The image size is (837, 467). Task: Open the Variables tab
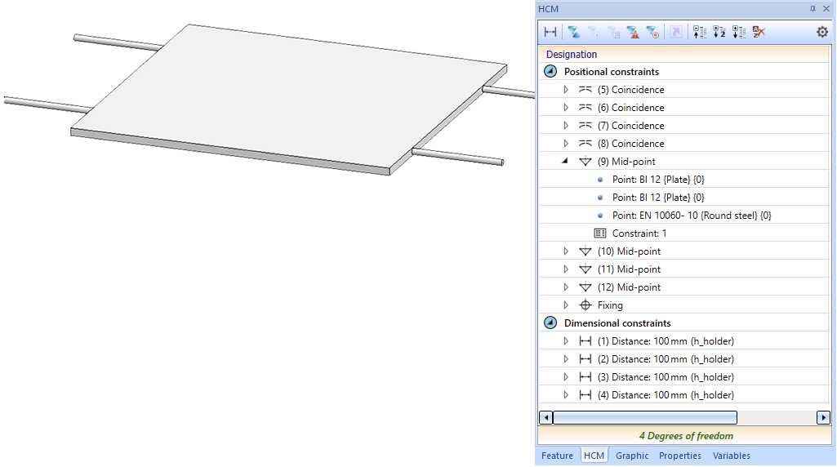click(732, 456)
